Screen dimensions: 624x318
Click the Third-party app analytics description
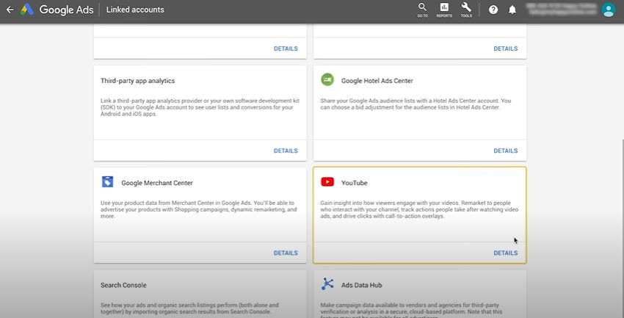pos(200,107)
